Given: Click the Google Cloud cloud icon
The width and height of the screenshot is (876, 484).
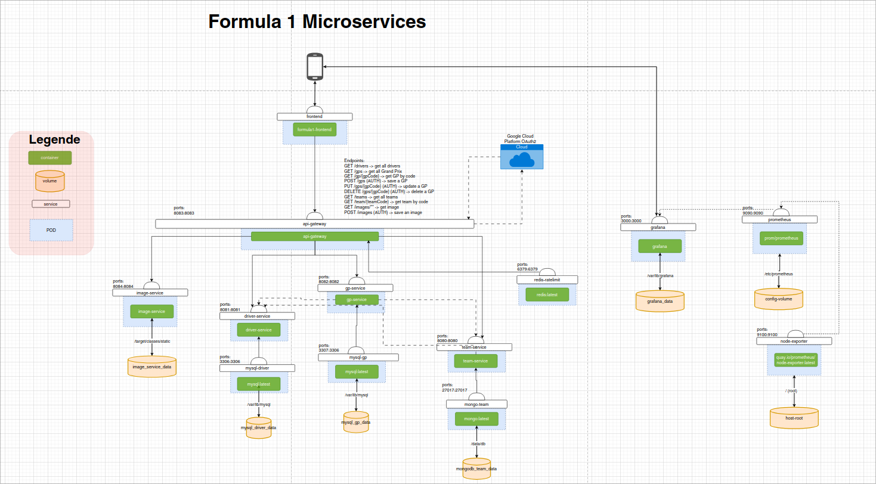Looking at the screenshot, I should point(522,159).
